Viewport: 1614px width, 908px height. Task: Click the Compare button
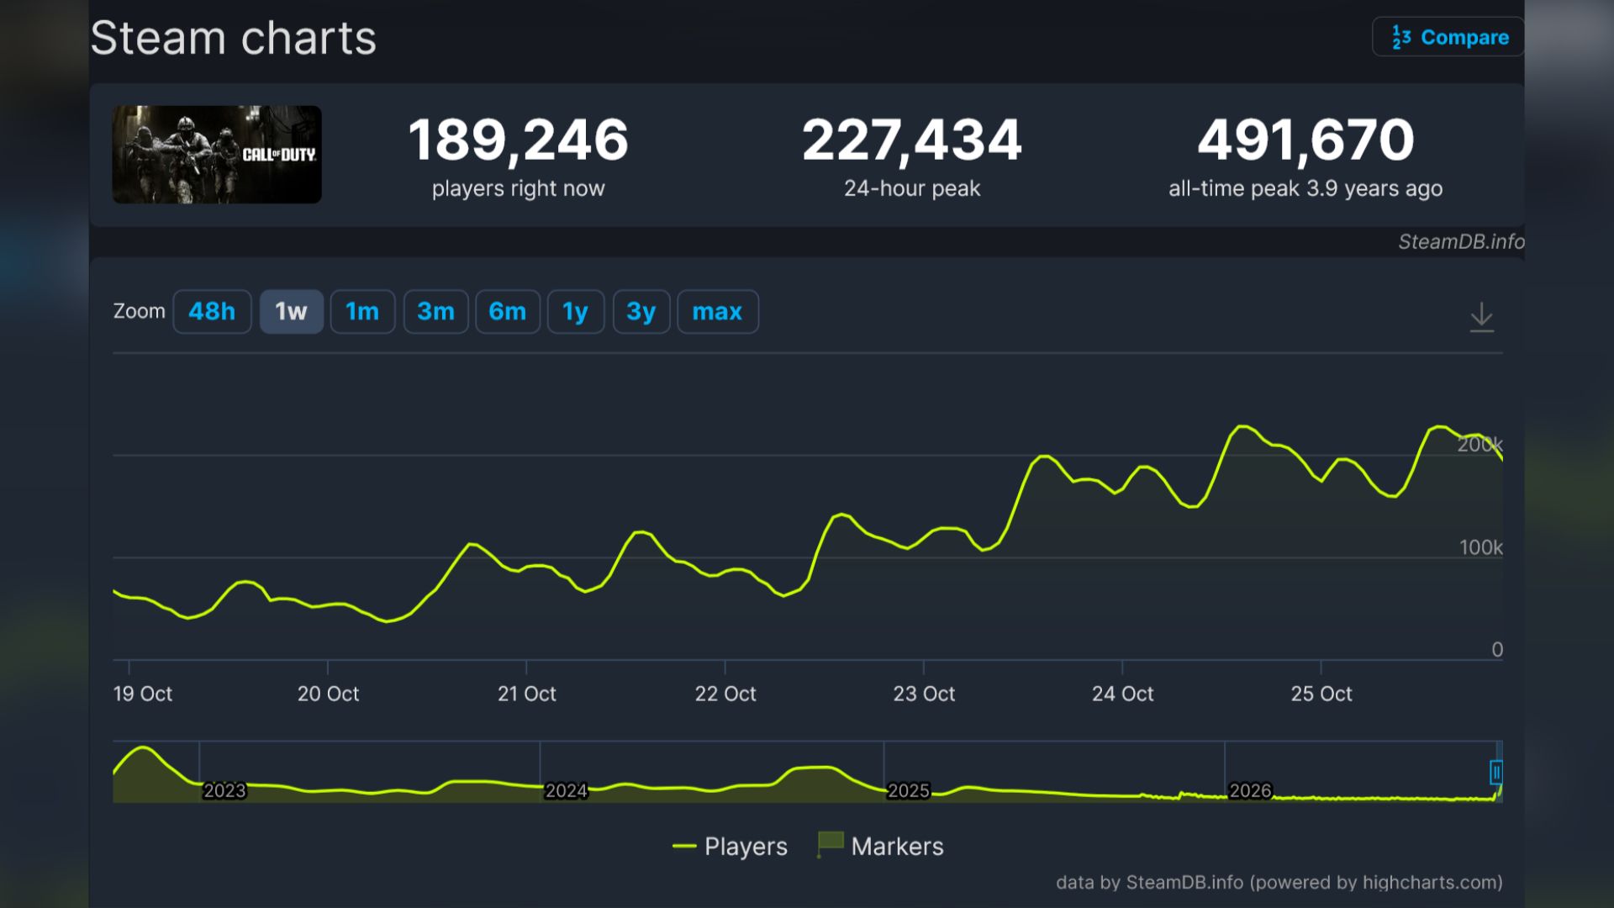1448,37
